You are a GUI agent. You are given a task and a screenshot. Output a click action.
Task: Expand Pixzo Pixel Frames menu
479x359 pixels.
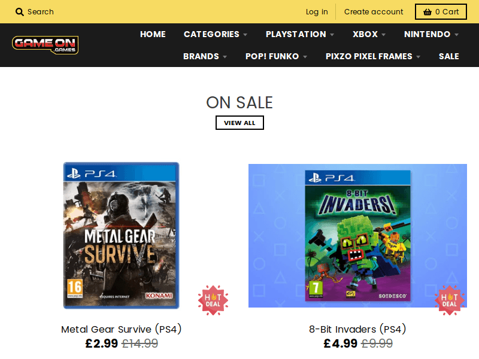(x=372, y=56)
